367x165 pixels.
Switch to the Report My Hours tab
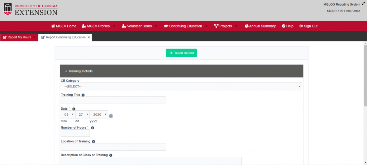17,37
